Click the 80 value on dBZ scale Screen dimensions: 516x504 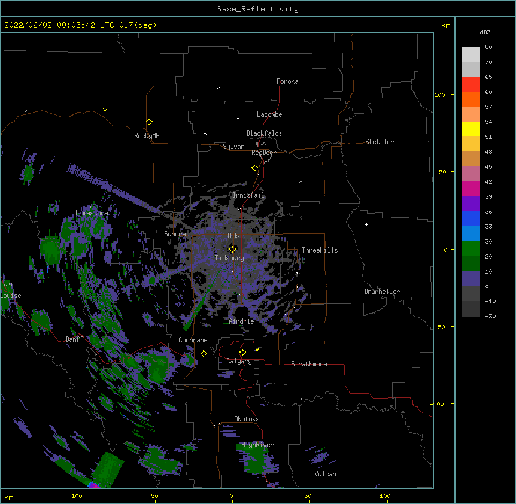(x=488, y=47)
